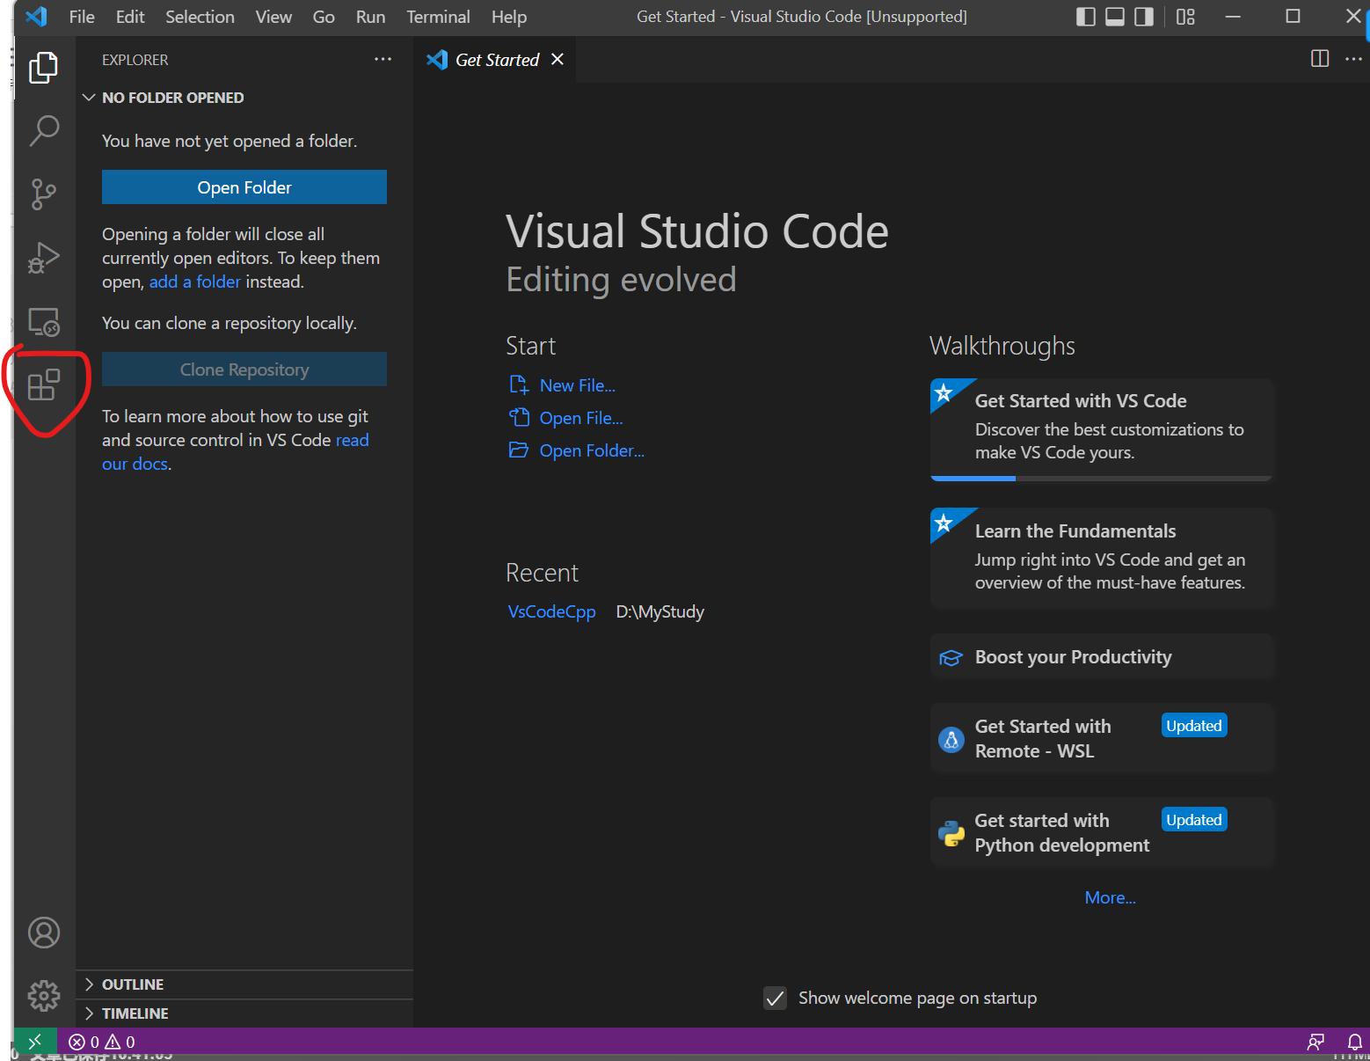1370x1061 pixels.
Task: Close the Get Started tab
Action: coord(557,59)
